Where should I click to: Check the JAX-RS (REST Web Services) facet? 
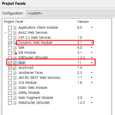pos(10,78)
